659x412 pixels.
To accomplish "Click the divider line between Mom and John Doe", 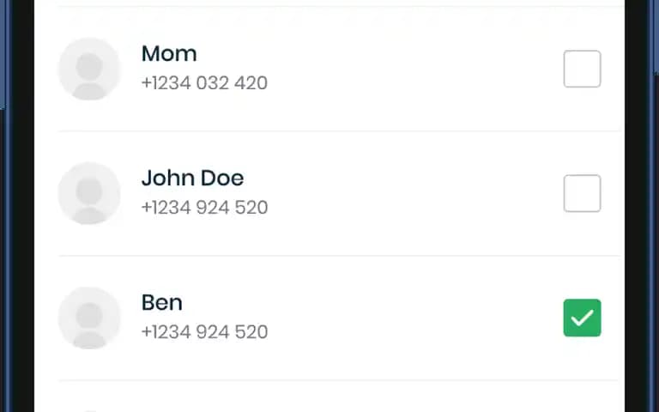I will tap(339, 131).
